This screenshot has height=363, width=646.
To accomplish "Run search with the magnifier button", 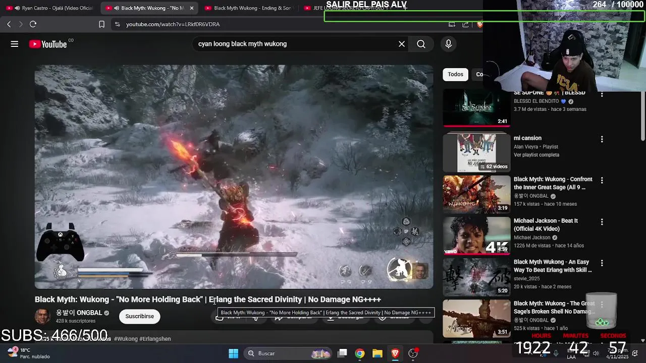I will coord(421,44).
